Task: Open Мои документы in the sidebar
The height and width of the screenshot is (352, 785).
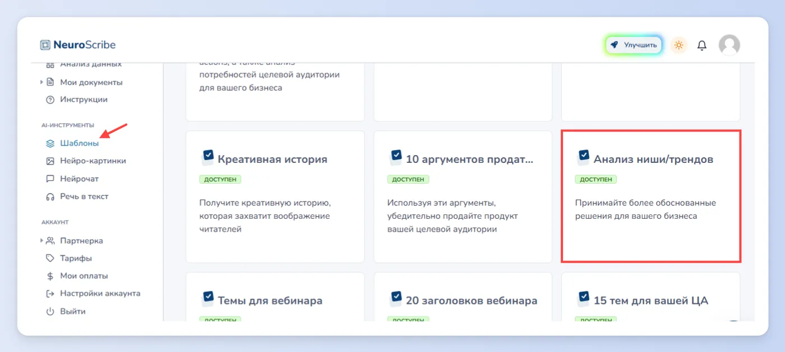Action: click(91, 82)
